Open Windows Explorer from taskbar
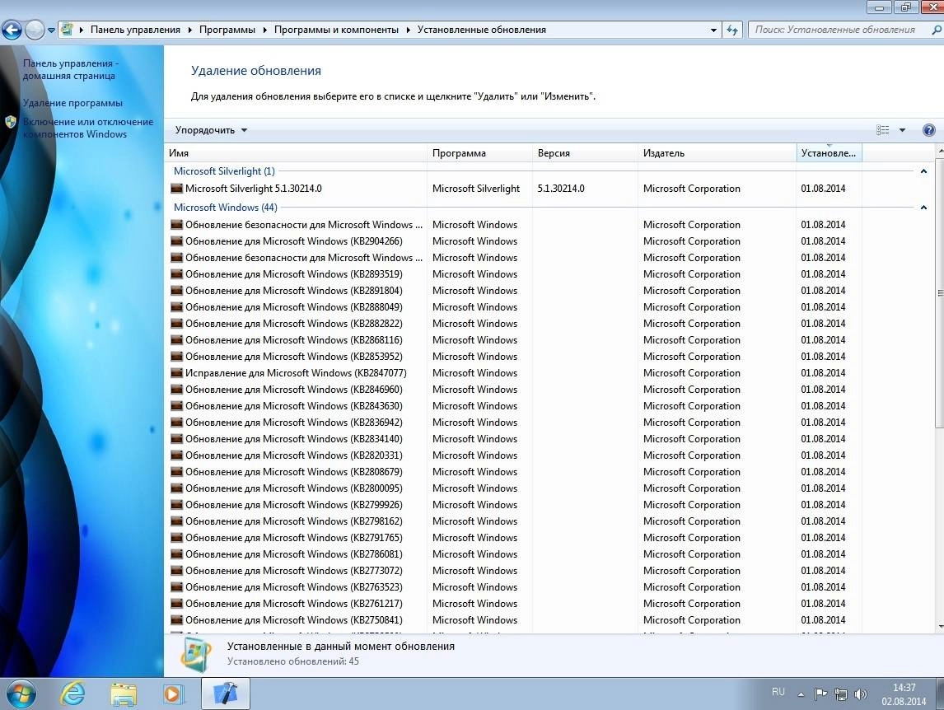 point(124,694)
